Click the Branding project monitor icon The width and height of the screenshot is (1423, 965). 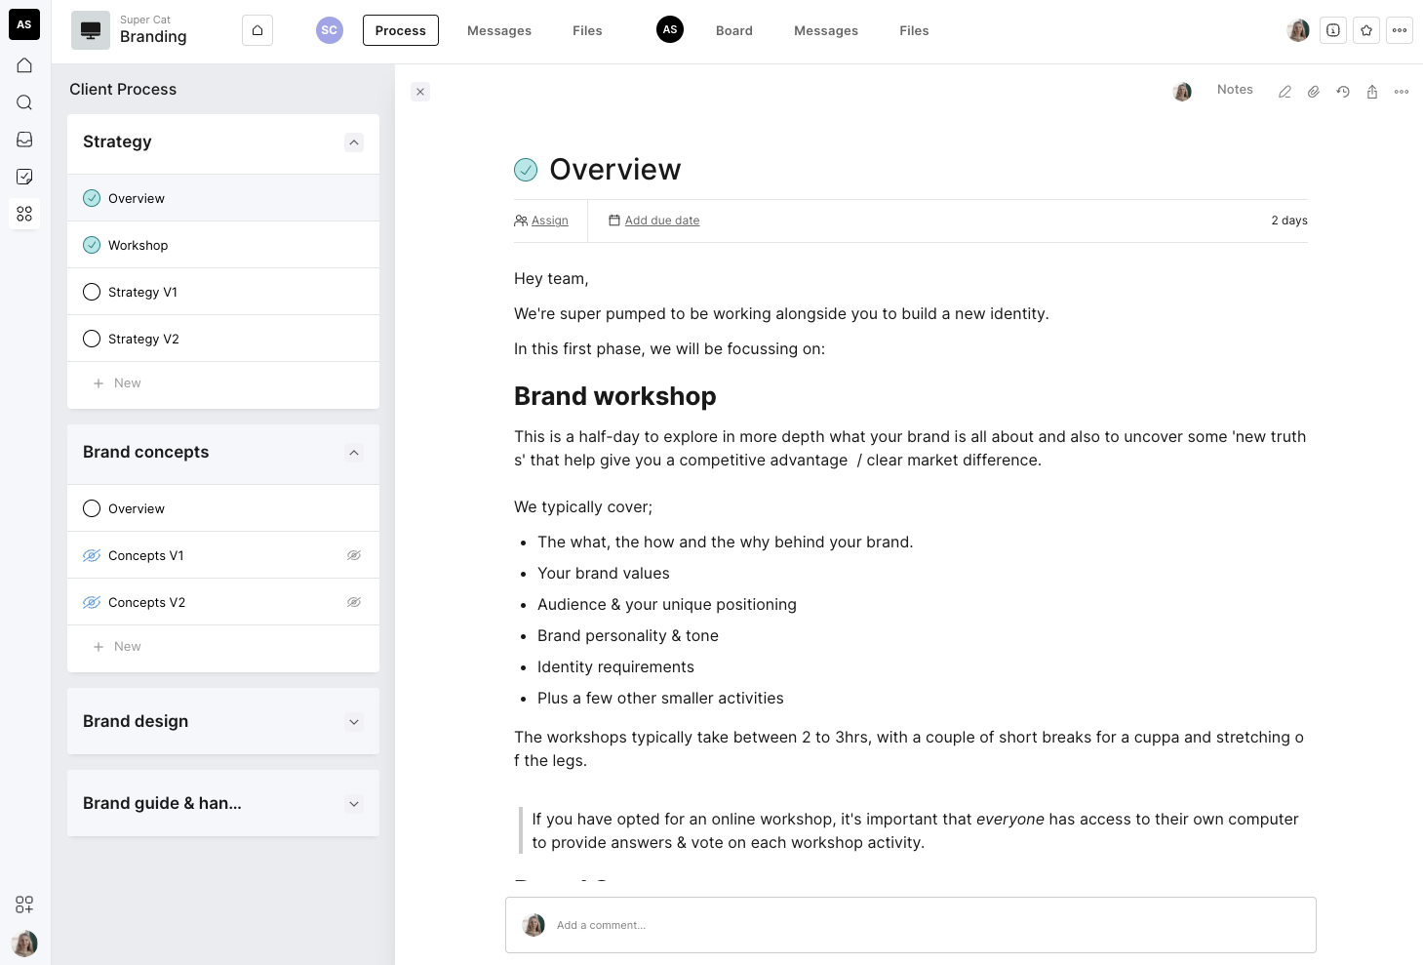pyautogui.click(x=91, y=30)
